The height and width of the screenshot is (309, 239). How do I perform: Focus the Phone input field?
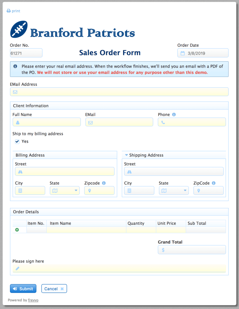192,122
